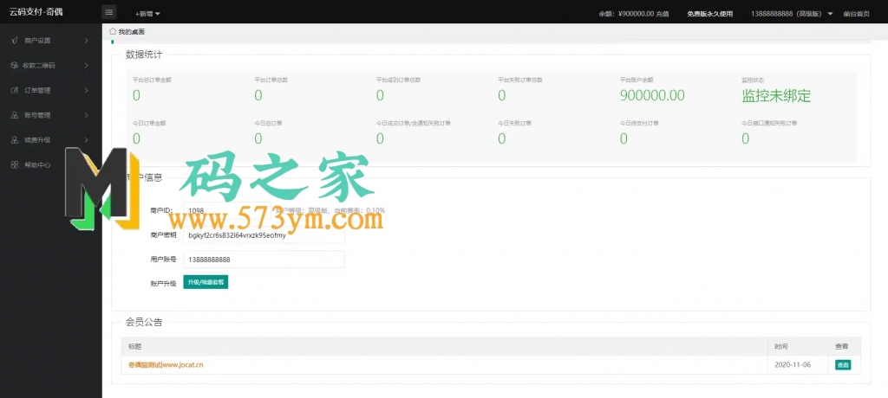Click the home icon beside 我的桌面
Image resolution: width=888 pixels, height=398 pixels.
click(x=113, y=31)
